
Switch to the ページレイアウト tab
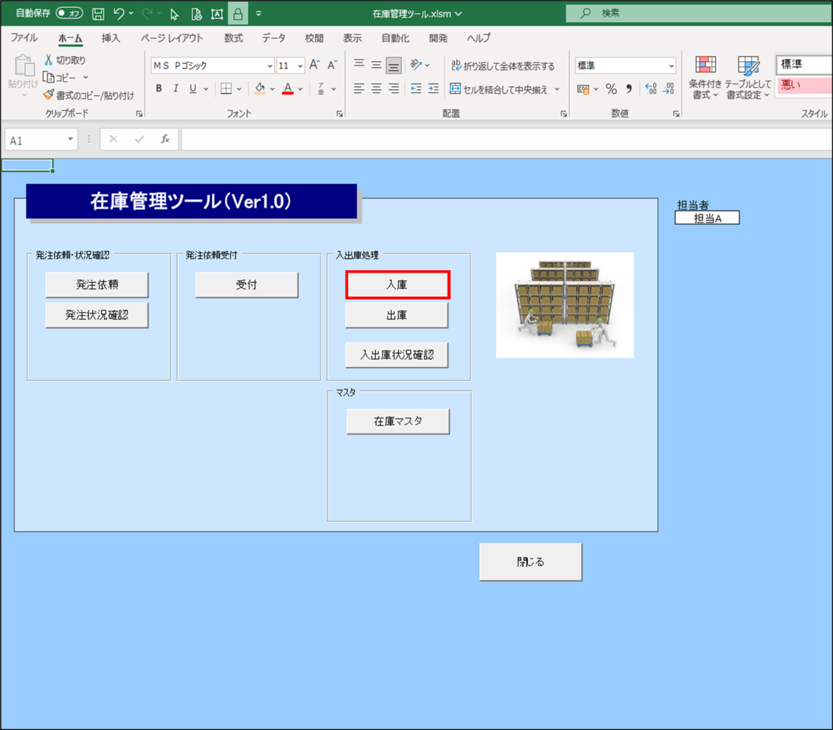[171, 38]
